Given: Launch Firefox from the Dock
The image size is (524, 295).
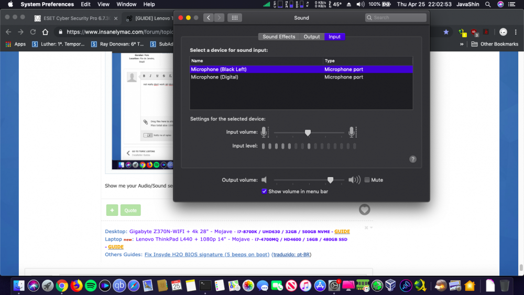Looking at the screenshot, I should pos(77,286).
